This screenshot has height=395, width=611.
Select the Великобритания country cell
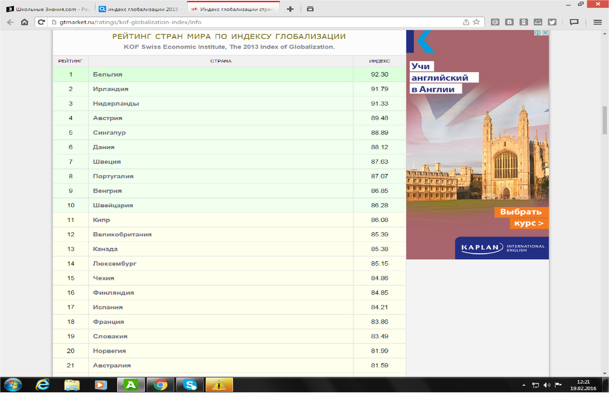[220, 235]
